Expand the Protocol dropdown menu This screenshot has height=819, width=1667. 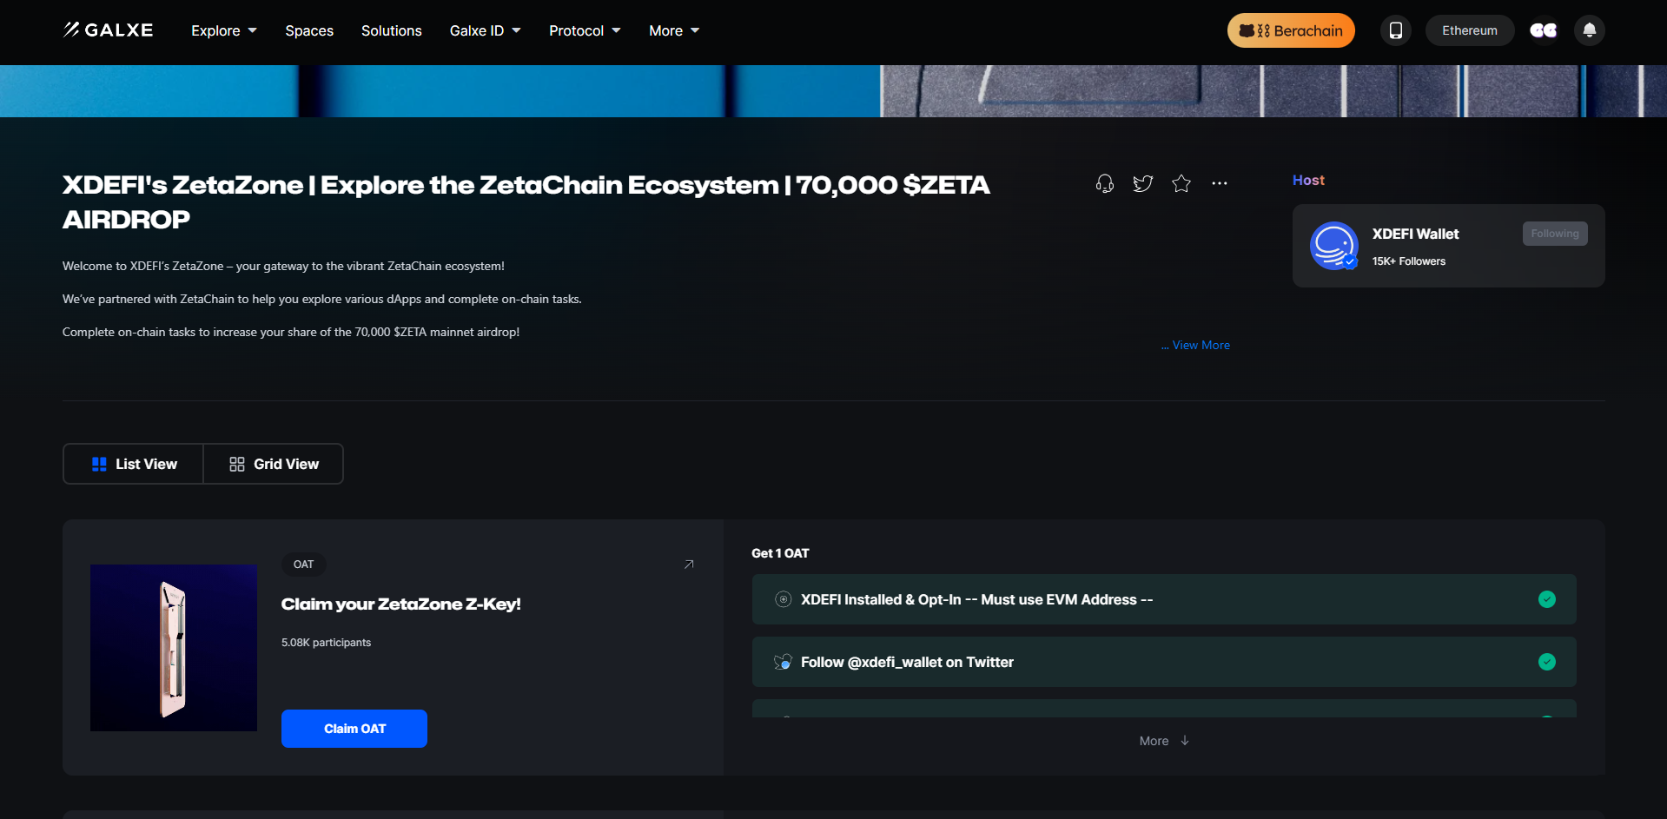click(x=585, y=30)
